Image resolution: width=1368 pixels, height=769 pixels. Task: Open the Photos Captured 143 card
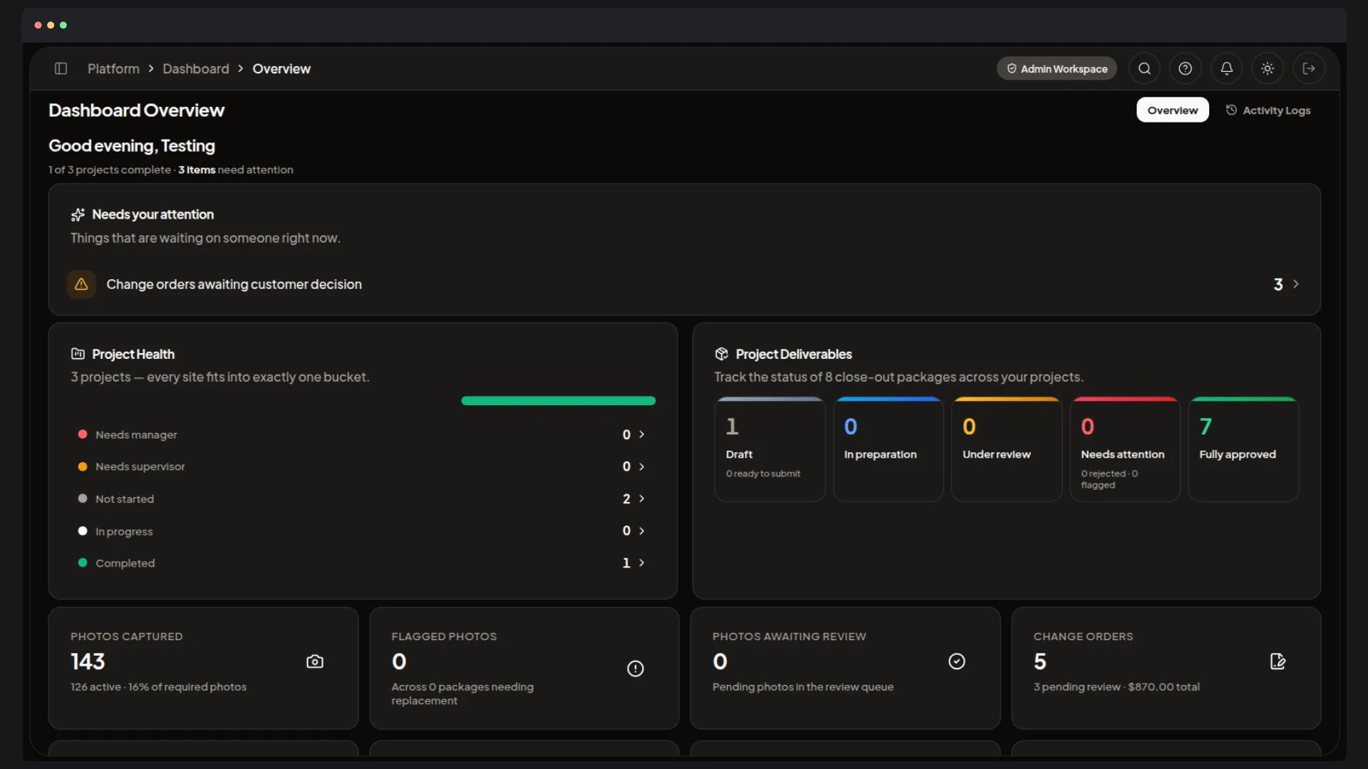click(x=203, y=668)
